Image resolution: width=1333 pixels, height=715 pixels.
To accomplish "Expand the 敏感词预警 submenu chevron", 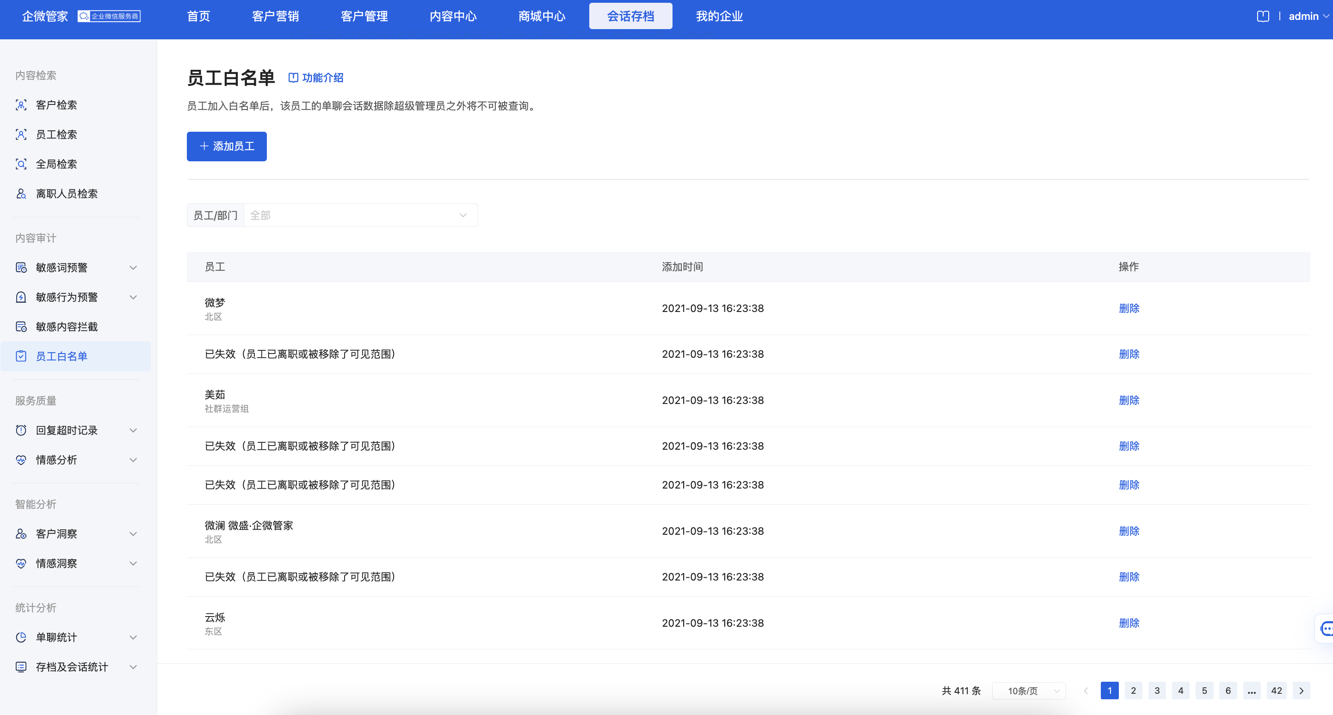I will 133,267.
